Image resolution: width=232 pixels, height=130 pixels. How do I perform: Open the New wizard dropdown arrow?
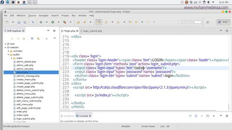tap(13, 22)
